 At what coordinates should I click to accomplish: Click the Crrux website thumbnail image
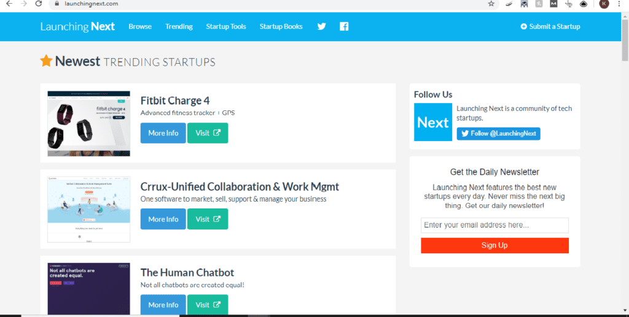coord(88,209)
